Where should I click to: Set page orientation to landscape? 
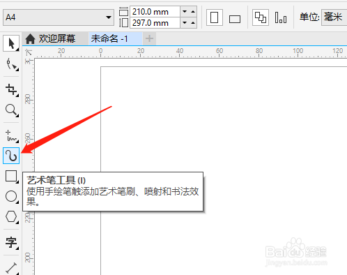pyautogui.click(x=235, y=18)
